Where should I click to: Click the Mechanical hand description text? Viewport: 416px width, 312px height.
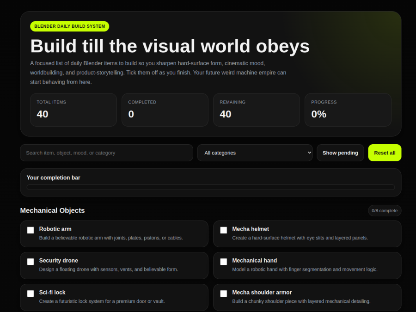pyautogui.click(x=305, y=269)
